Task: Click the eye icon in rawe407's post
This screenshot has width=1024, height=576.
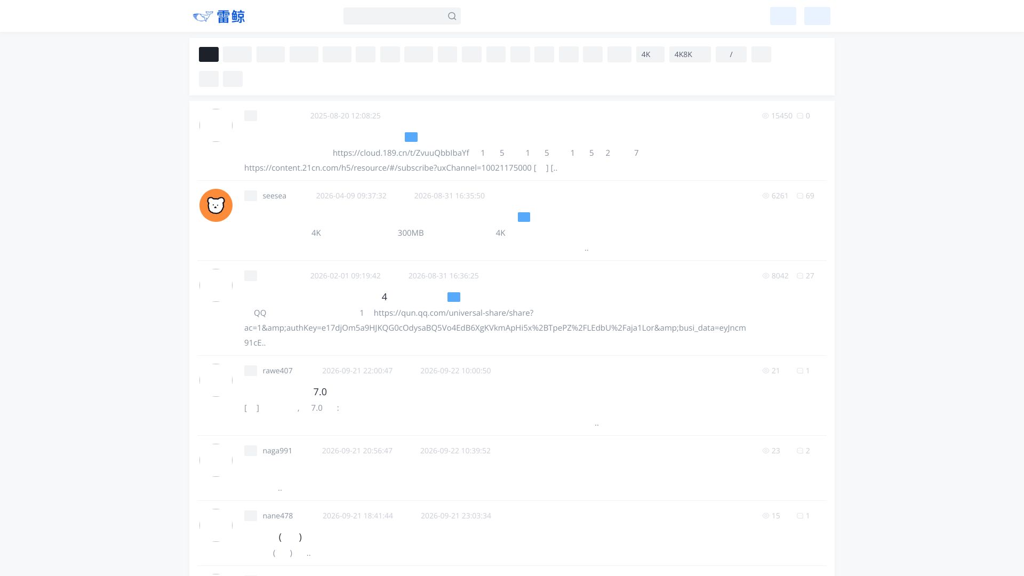Action: [x=765, y=371]
